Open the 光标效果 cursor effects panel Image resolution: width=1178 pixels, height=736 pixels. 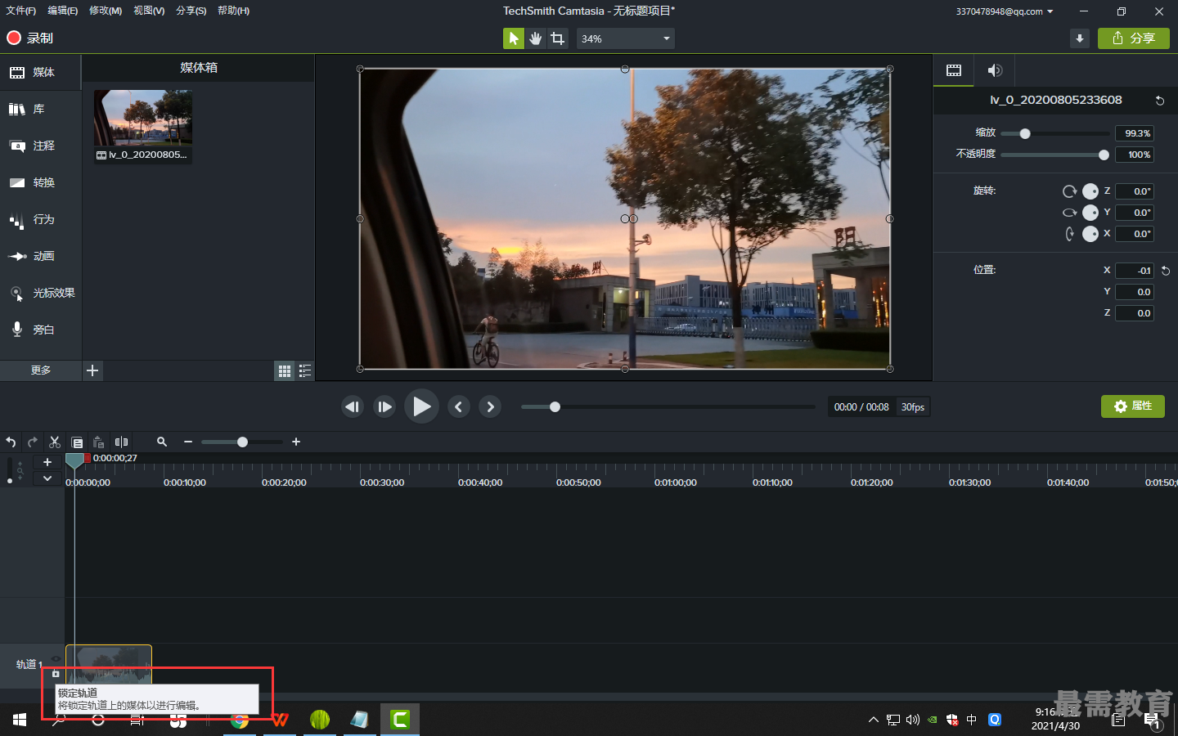pos(40,293)
